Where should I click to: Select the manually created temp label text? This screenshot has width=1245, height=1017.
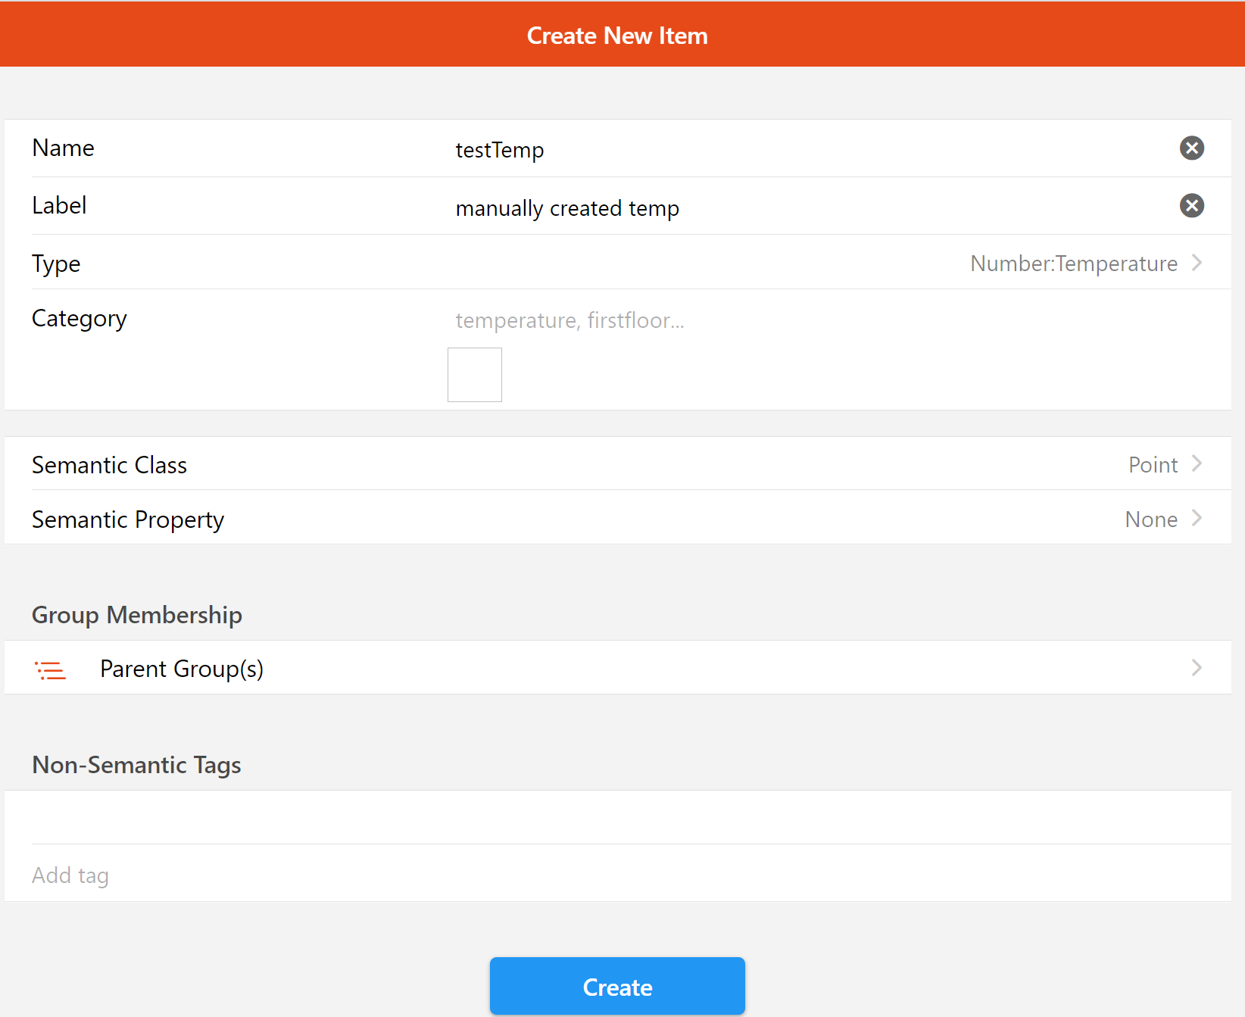coord(566,207)
